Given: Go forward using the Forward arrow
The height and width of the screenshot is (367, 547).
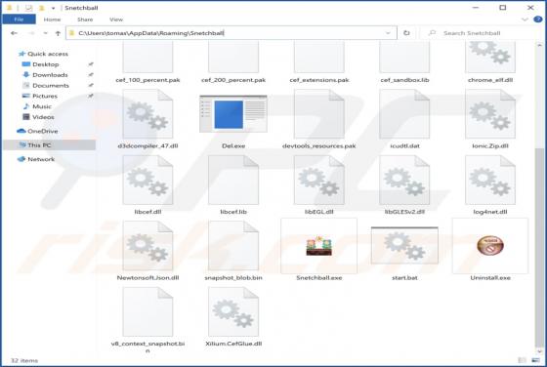Looking at the screenshot, I should coord(31,33).
